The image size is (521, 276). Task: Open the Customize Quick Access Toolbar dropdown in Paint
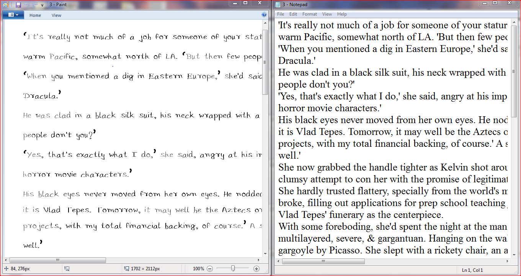coord(42,5)
